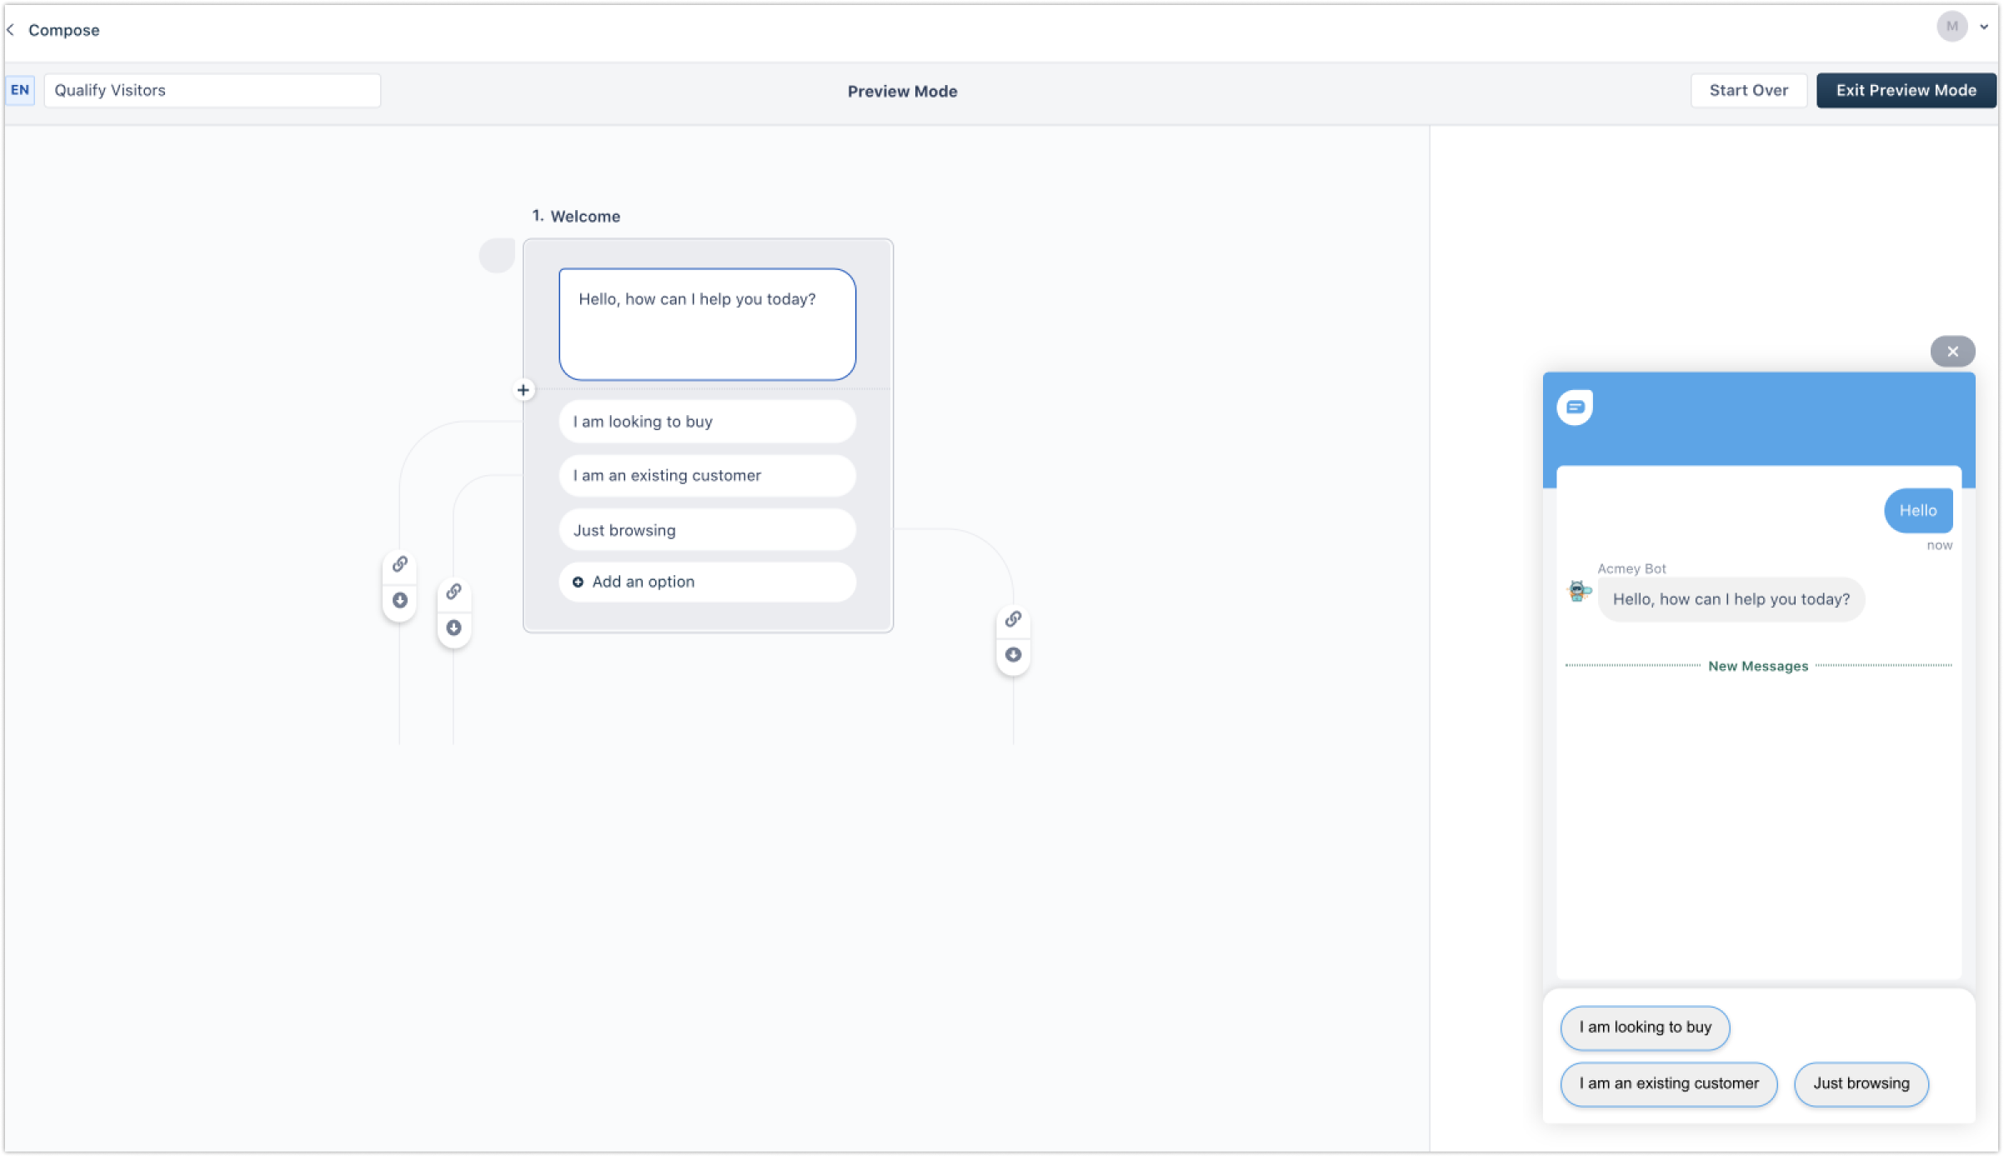Screen dimensions: 2004x1157
Task: Click the chat bubble logo in the widget header
Action: click(x=1575, y=407)
